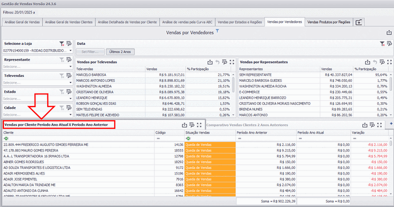Select SEM REPRESENTANTE row in Representantes grid

pos(314,75)
